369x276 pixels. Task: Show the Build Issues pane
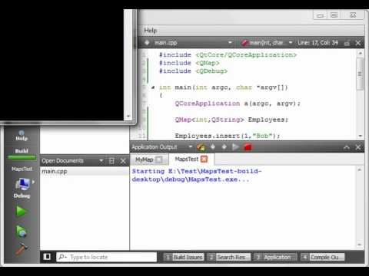click(x=184, y=257)
